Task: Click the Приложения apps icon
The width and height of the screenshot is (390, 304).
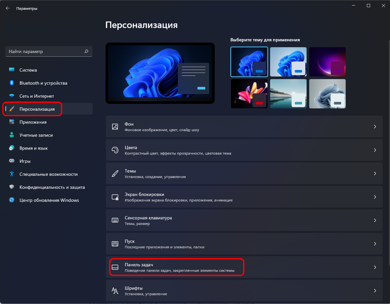Action: point(12,122)
